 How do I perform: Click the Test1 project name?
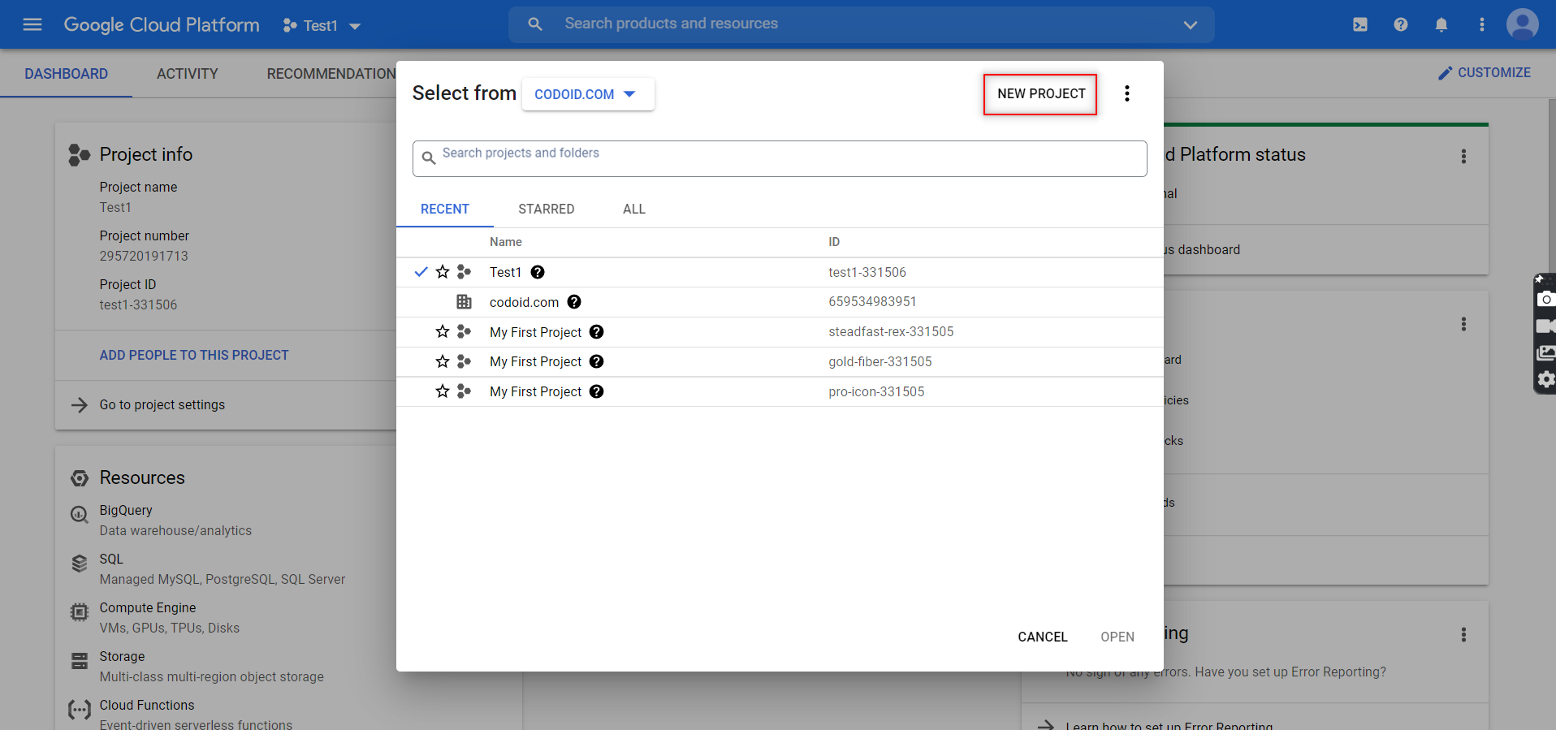505,272
